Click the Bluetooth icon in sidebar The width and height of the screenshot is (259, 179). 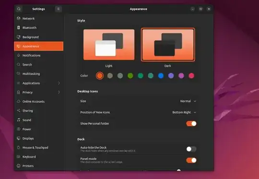pyautogui.click(x=19, y=28)
